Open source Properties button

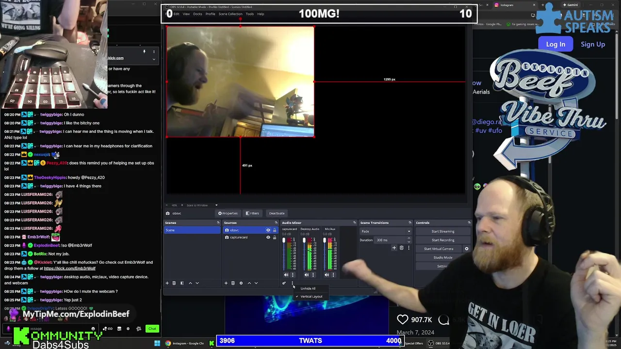click(228, 213)
